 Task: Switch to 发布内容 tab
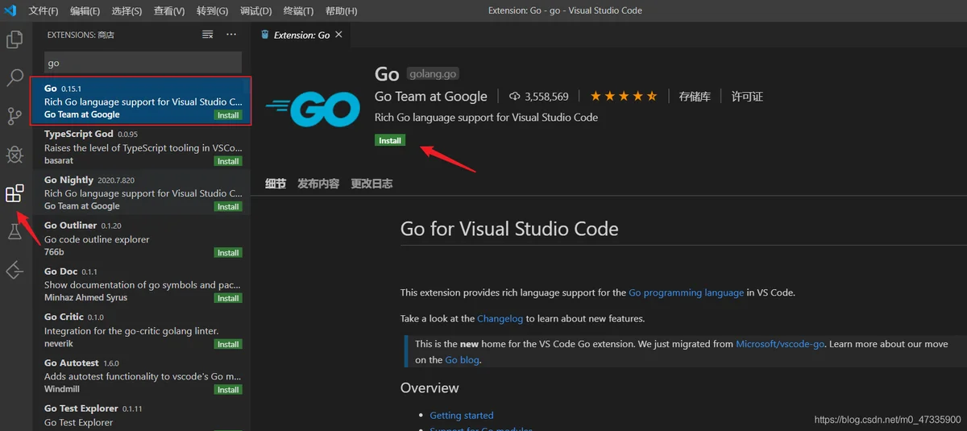pyautogui.click(x=318, y=184)
